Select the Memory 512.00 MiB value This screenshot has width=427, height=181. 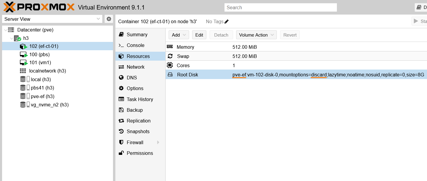tap(245, 47)
